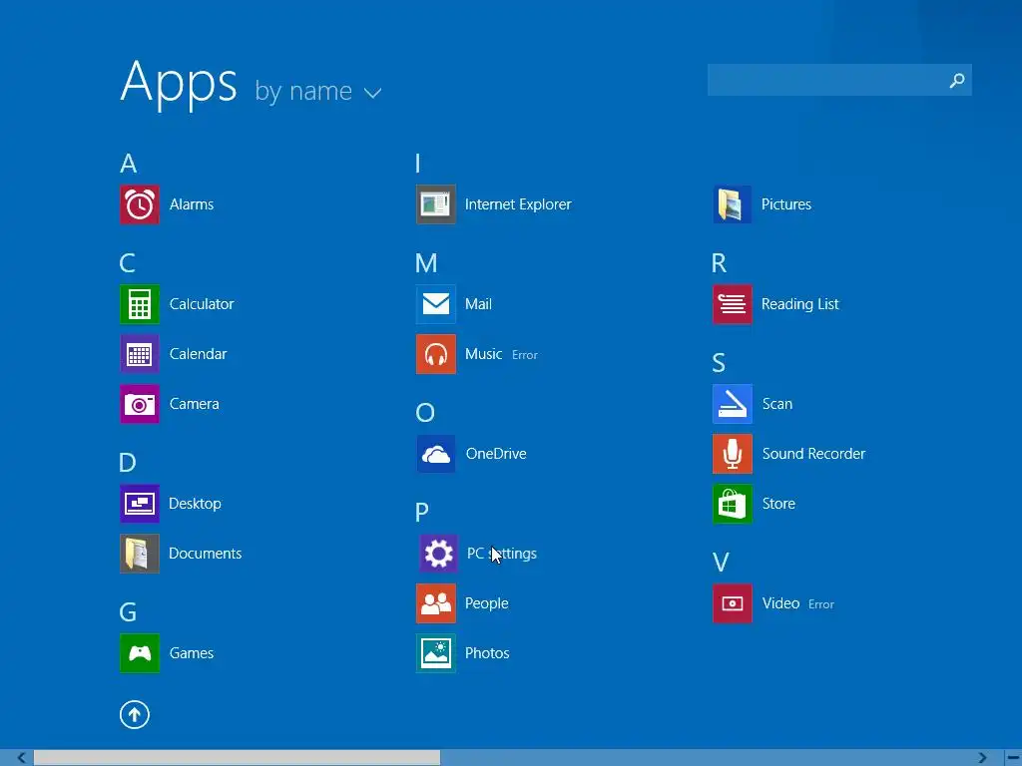
Task: Expand the 'by name' sort dropdown
Action: (x=317, y=91)
